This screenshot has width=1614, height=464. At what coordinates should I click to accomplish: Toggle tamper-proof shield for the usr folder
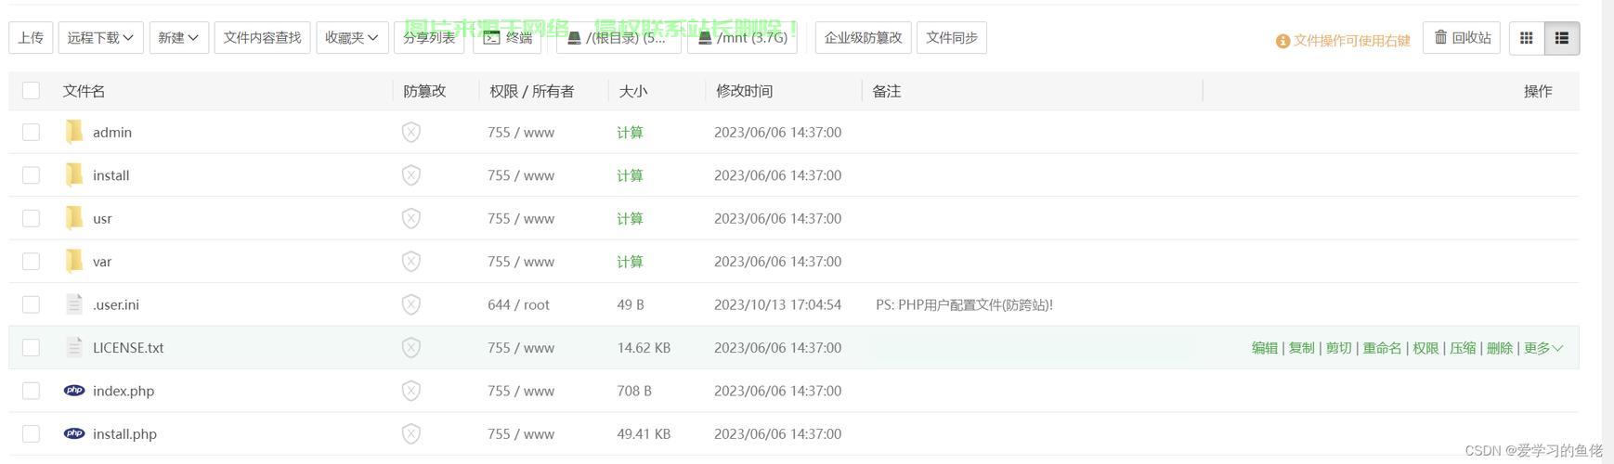click(411, 218)
